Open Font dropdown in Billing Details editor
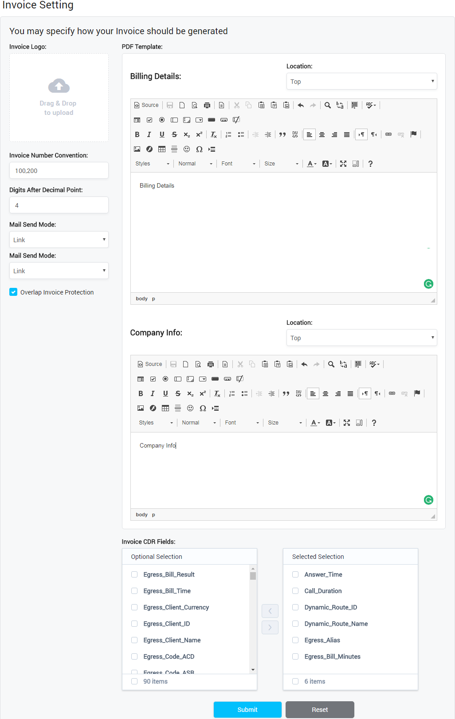Viewport: 455px width, 719px height. [x=239, y=164]
